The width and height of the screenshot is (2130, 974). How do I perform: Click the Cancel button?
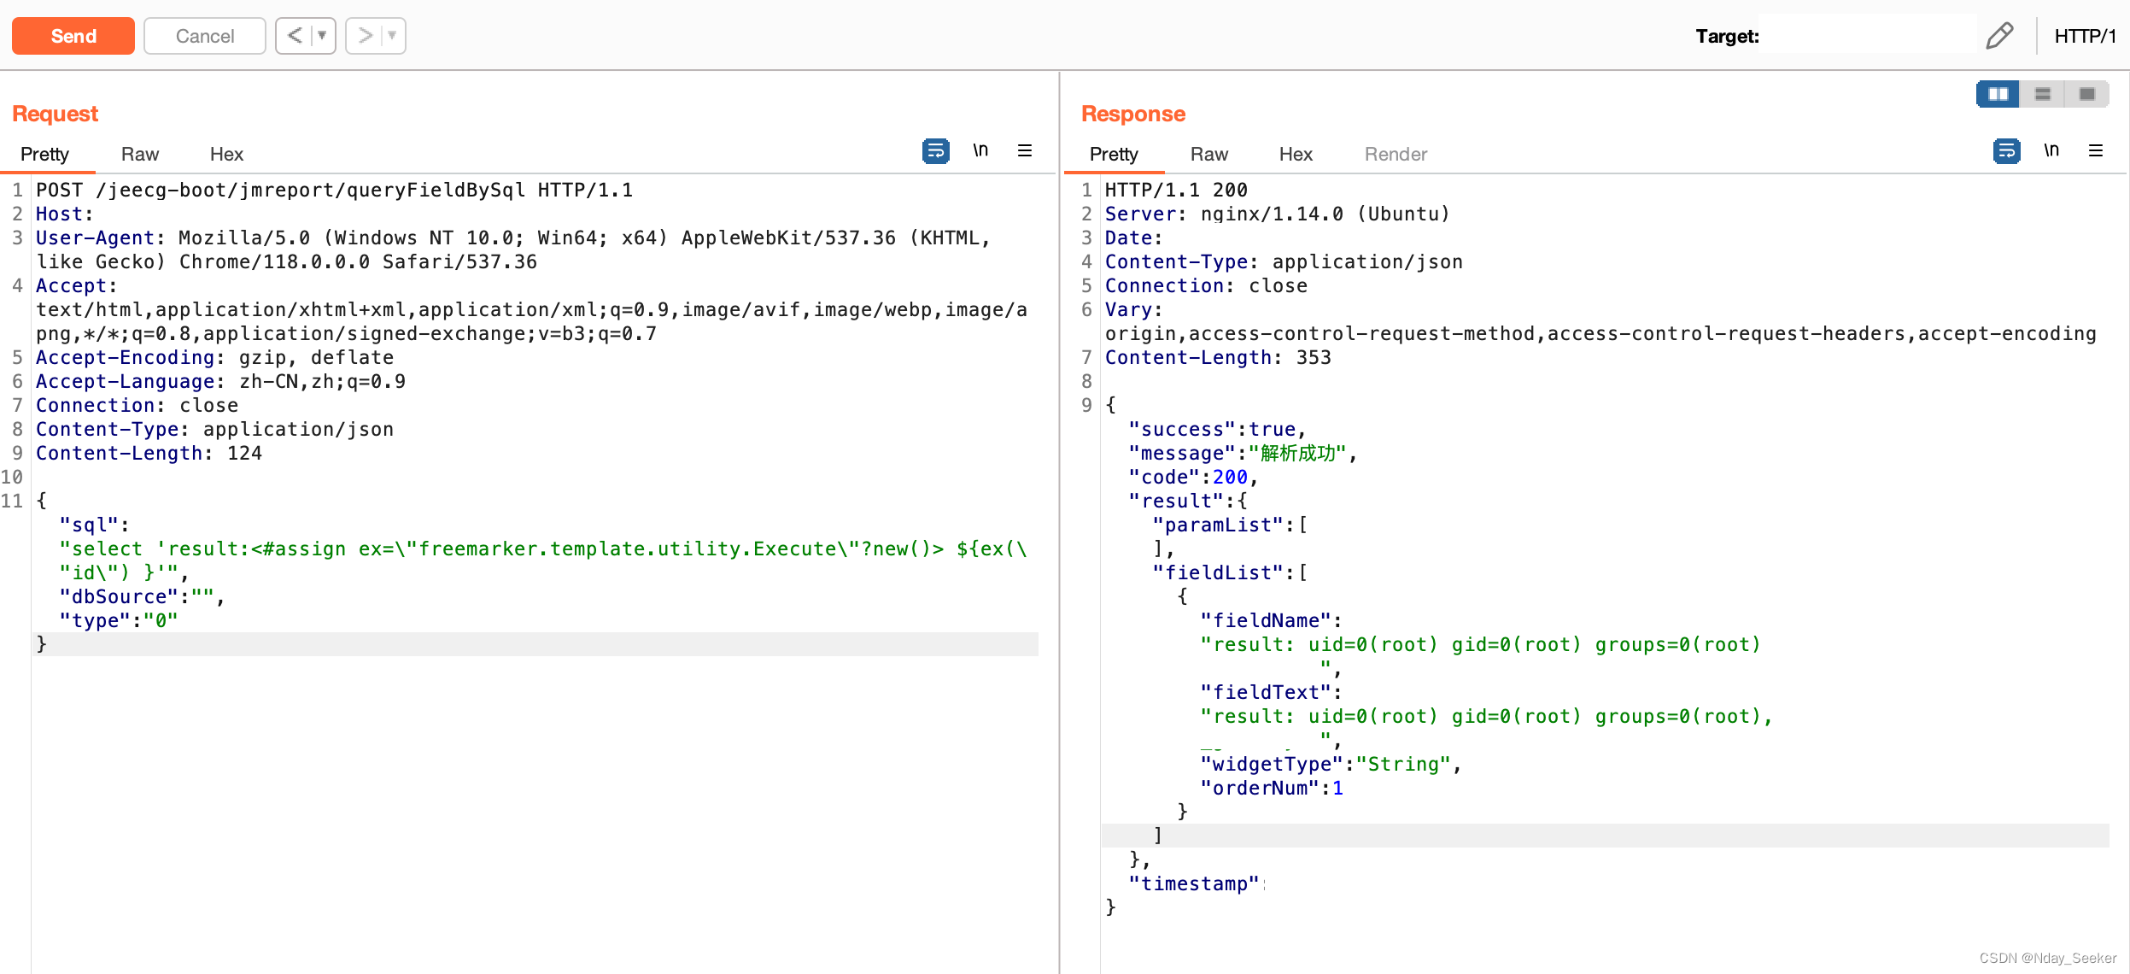205,36
